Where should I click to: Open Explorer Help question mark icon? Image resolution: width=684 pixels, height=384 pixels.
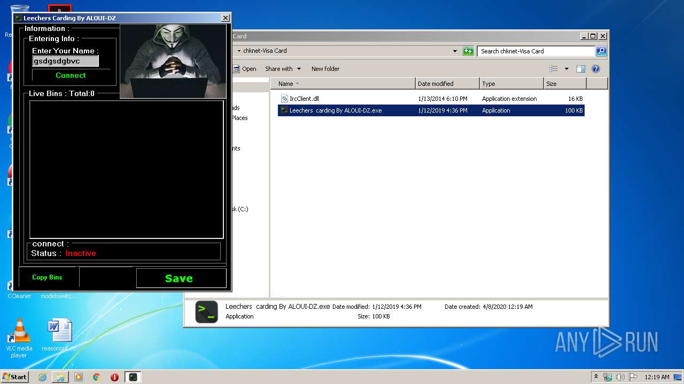click(596, 69)
